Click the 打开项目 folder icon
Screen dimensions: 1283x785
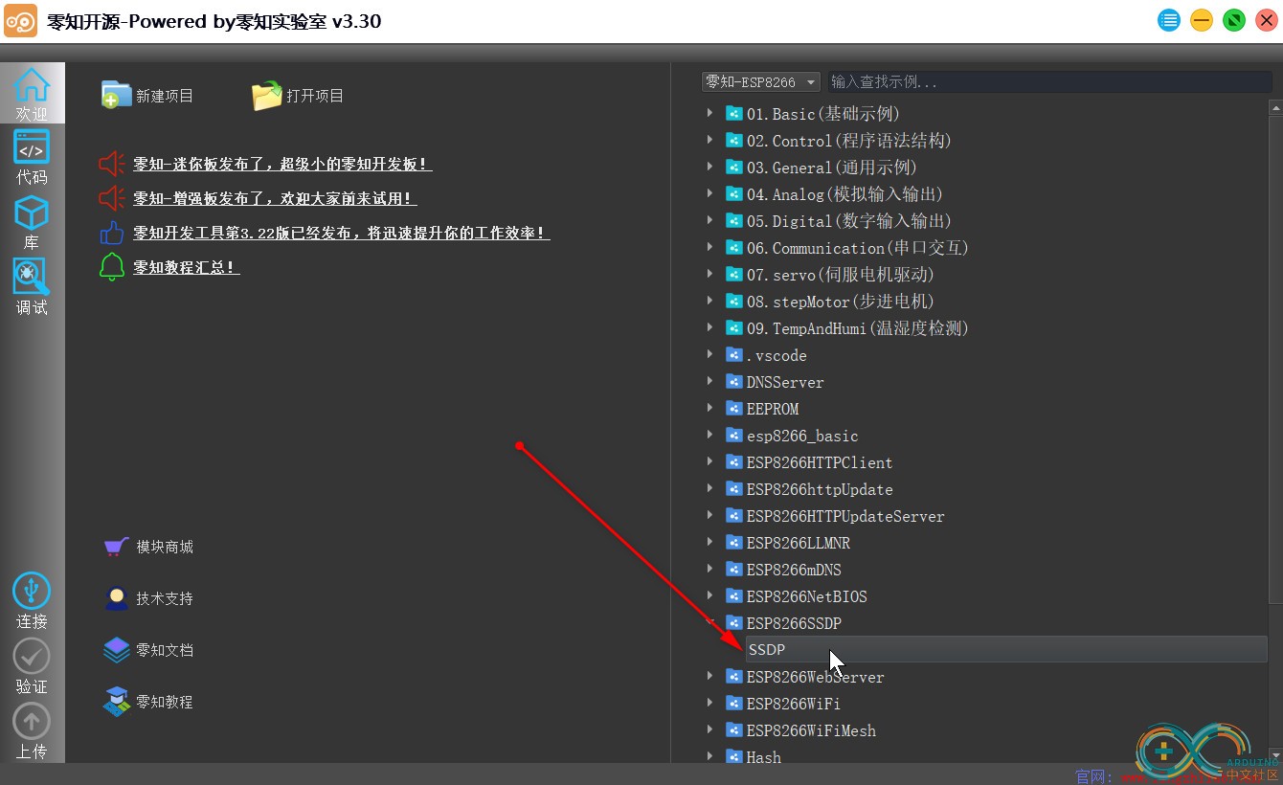(267, 95)
